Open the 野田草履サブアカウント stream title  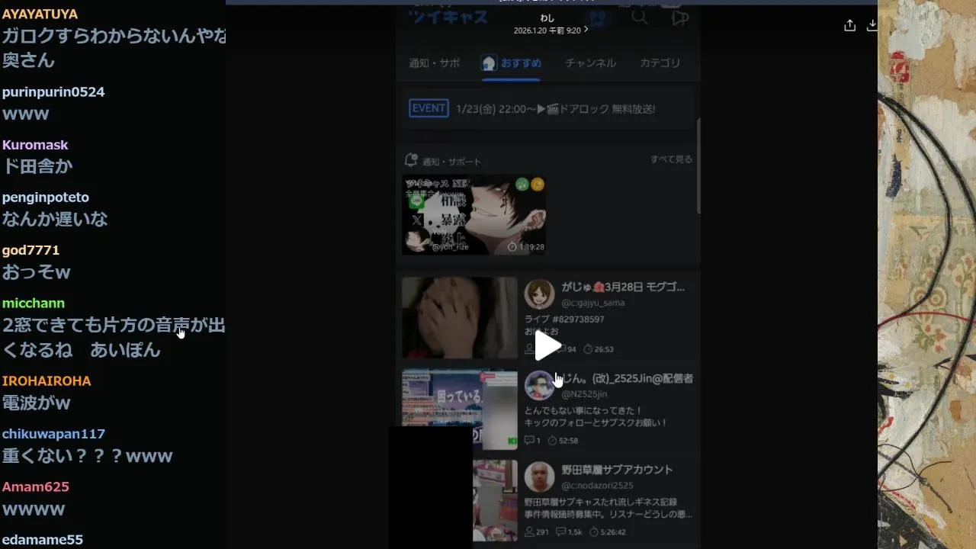617,470
